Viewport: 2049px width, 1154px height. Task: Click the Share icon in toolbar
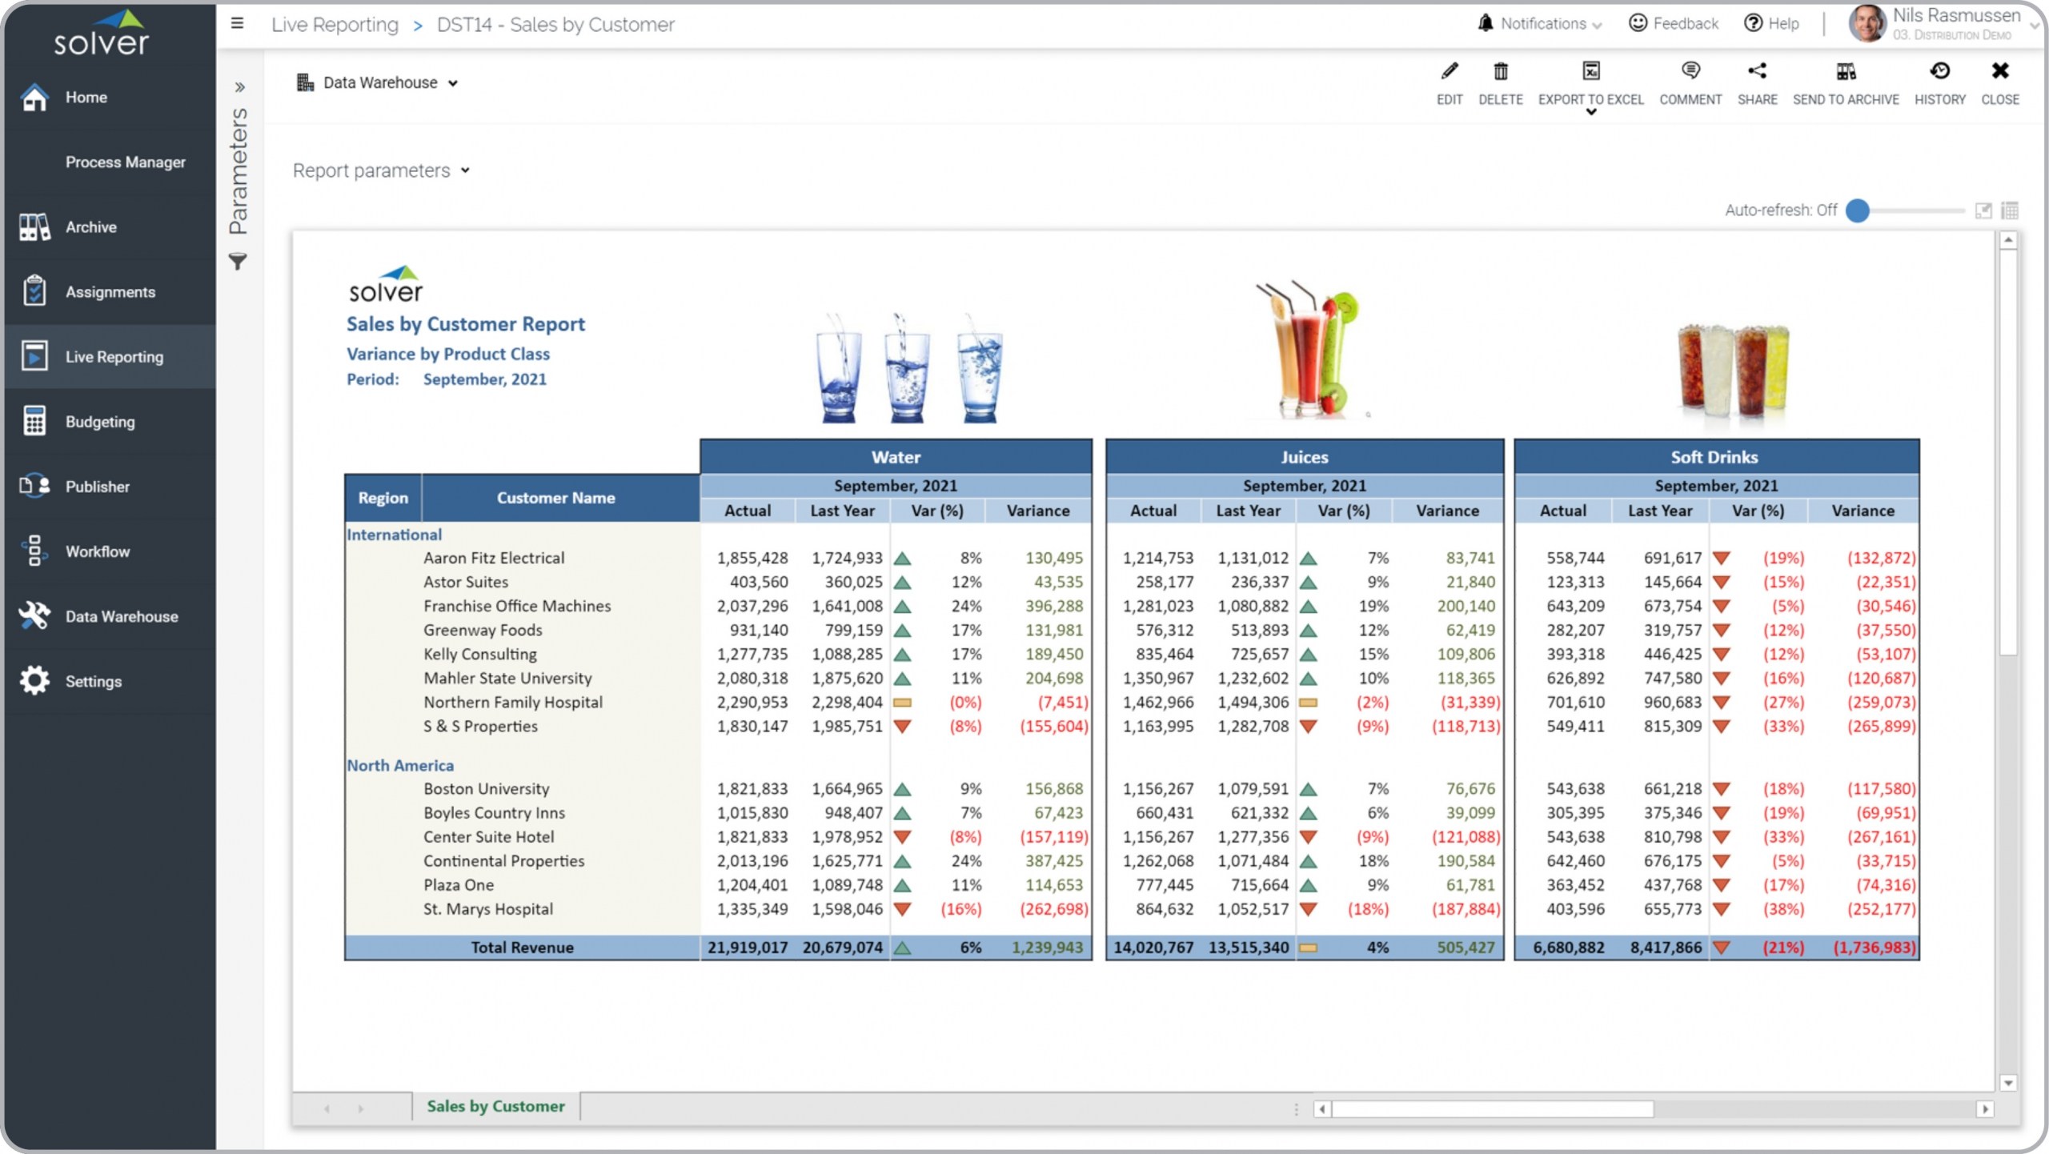coord(1757,72)
